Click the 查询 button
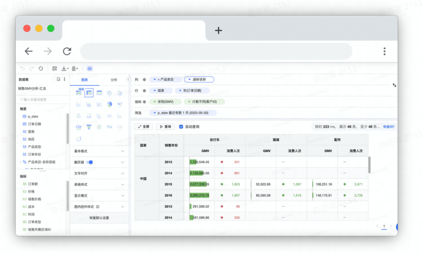Image resolution: width=423 pixels, height=254 pixels. 165,127
